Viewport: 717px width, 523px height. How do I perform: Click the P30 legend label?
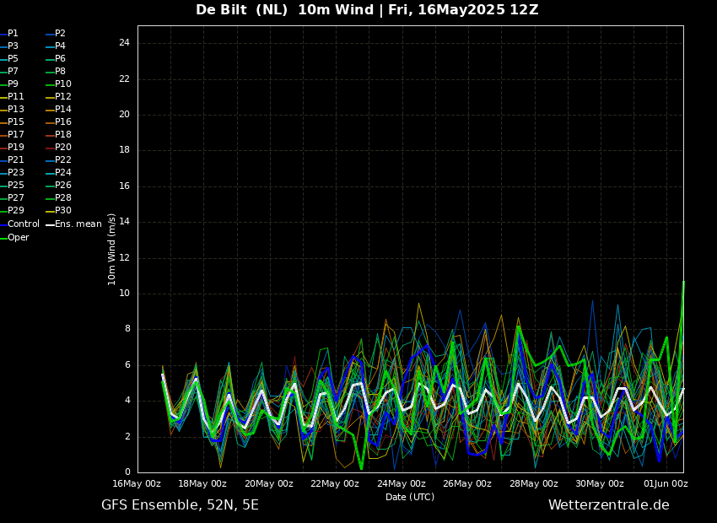(x=63, y=211)
